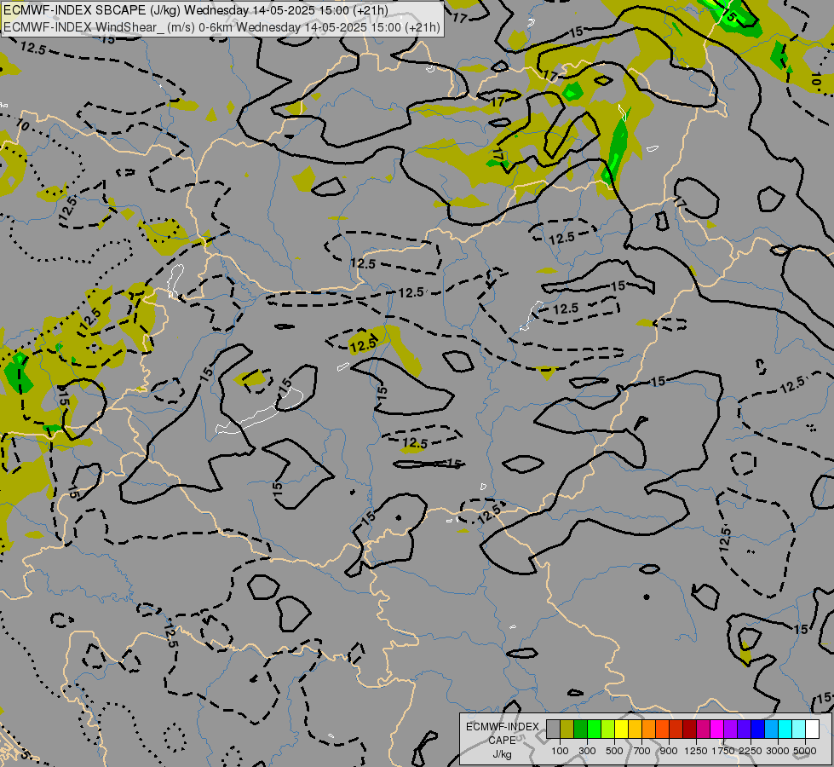This screenshot has width=834, height=767.
Task: Click the 1250 legend tick label
Action: 696,751
